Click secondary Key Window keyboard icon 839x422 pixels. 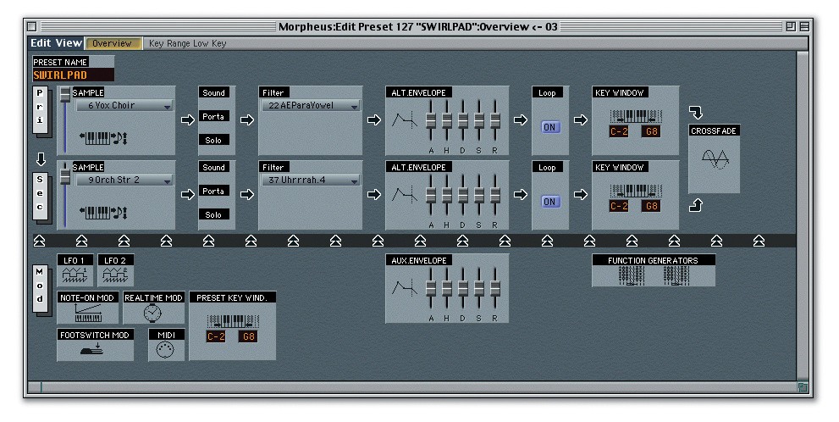click(636, 191)
